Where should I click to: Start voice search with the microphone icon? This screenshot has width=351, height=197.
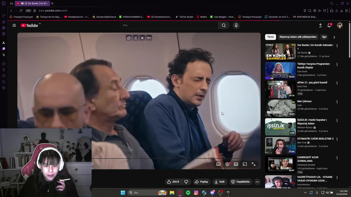coord(236,25)
